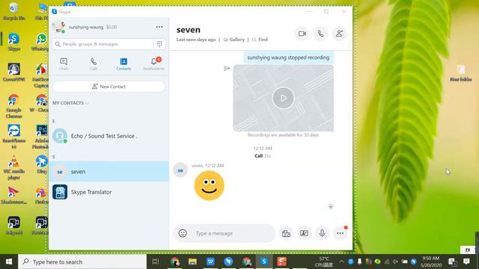
Task: Add people to the seven conversation
Action: [x=339, y=34]
